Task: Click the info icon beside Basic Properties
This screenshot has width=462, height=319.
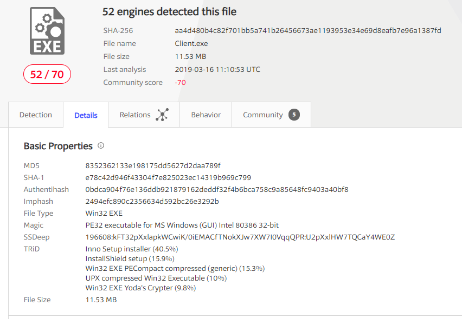Action: pyautogui.click(x=101, y=146)
